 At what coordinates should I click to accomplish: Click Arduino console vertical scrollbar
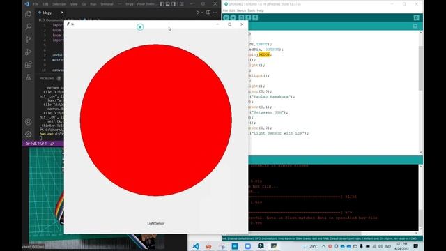tap(421, 218)
